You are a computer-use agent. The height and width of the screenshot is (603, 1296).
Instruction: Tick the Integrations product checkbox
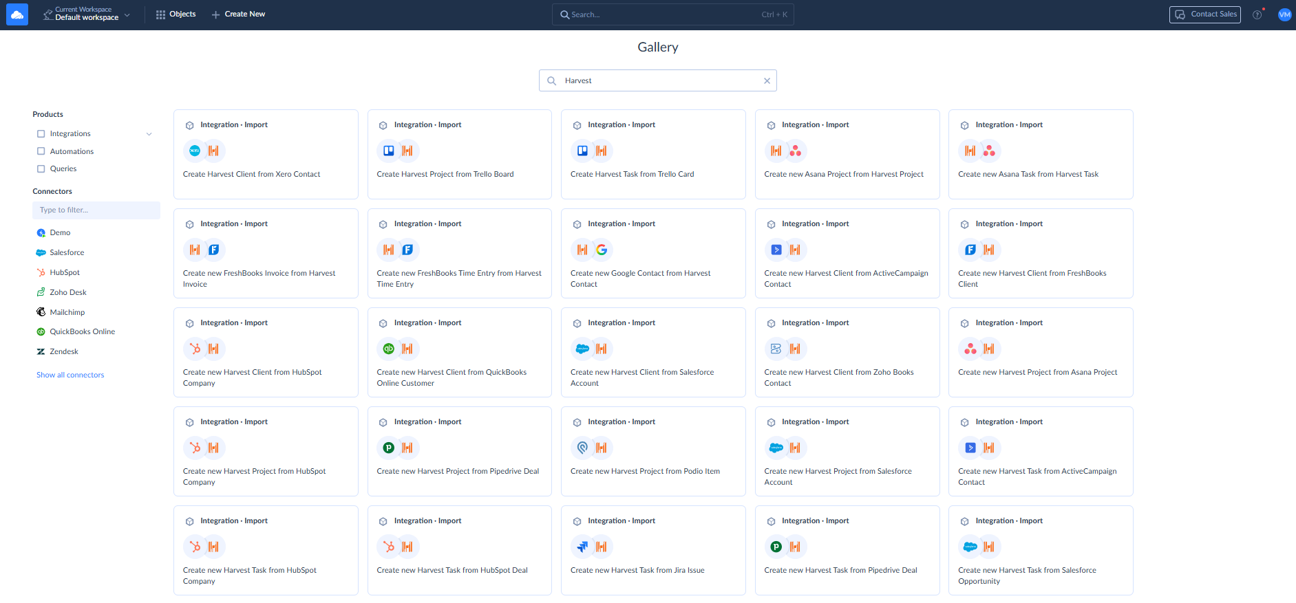41,134
